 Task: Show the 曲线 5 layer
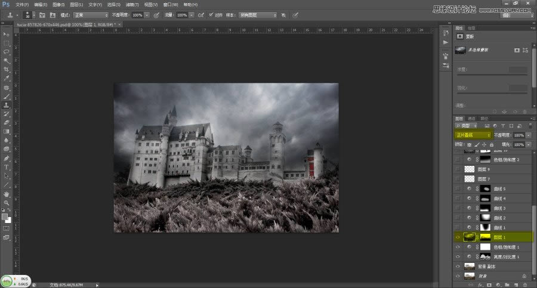pos(458,188)
